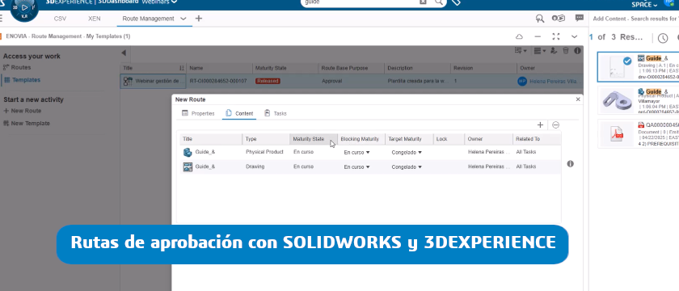
Task: Close the New Route dialog
Action: [x=578, y=99]
